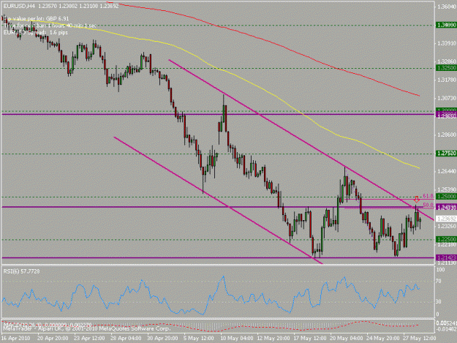Click the 1.30730 price axis label
This screenshot has height=343, width=457.
(447, 98)
